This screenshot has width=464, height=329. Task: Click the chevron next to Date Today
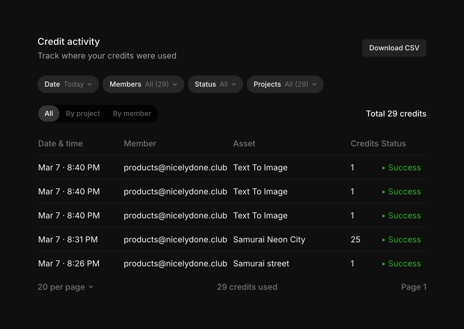click(x=90, y=84)
